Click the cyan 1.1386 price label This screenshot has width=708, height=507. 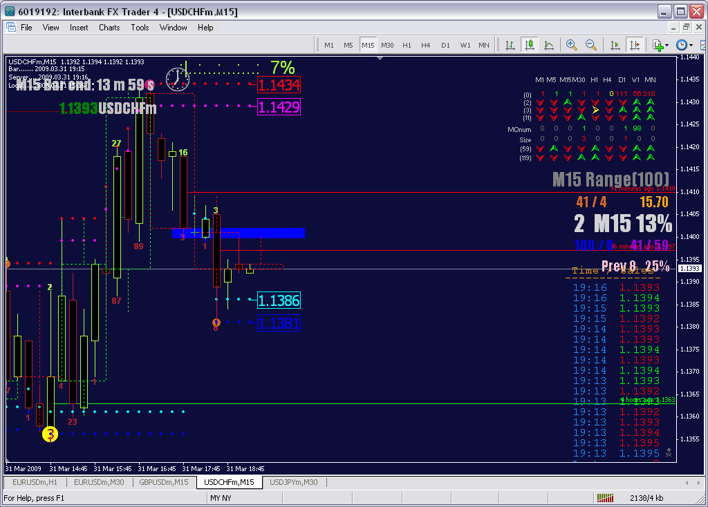pyautogui.click(x=279, y=300)
